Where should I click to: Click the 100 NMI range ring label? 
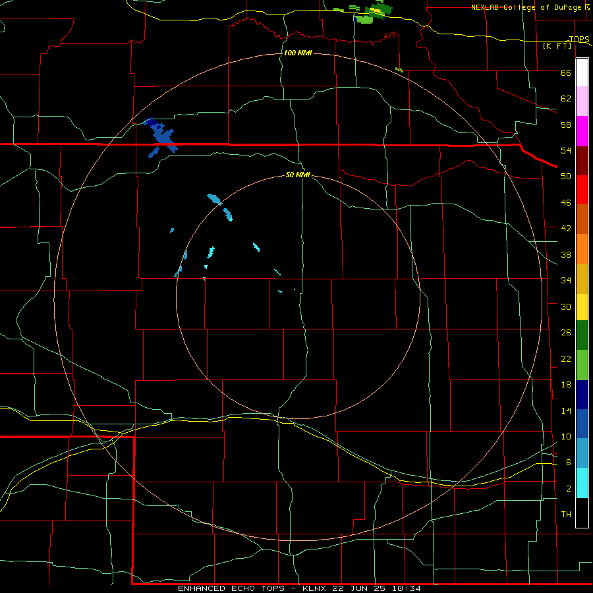point(298,53)
